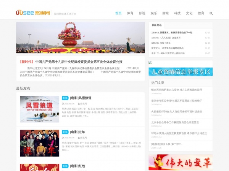Viewport: 229px width, 171px height.
Task: Click the 热门文章 section heading
Action: pyautogui.click(x=158, y=83)
